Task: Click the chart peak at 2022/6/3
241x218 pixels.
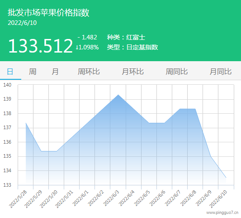Action: click(x=118, y=95)
